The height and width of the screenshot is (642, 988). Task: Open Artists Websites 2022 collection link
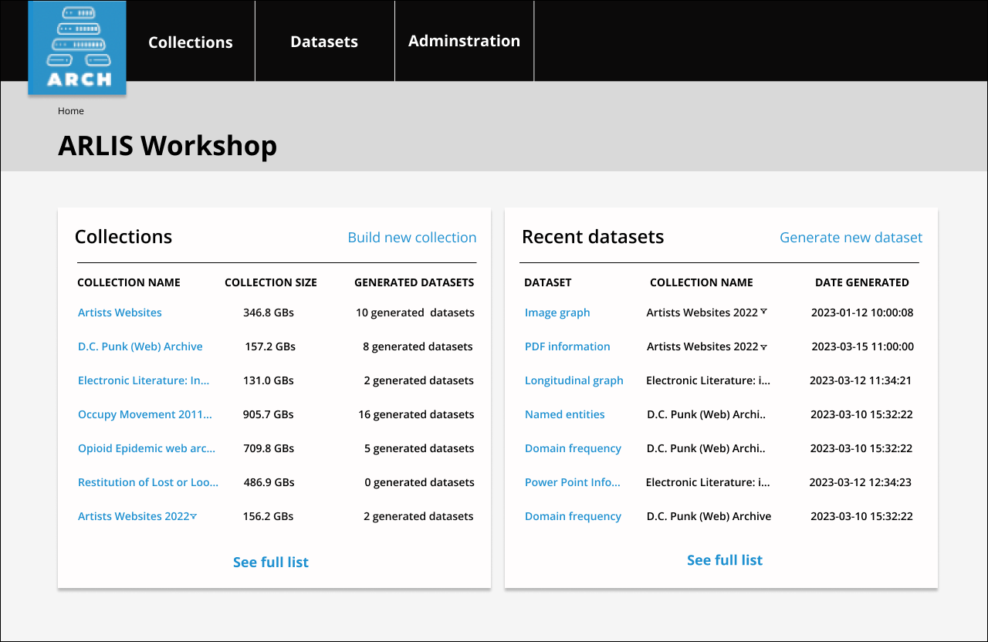[134, 516]
